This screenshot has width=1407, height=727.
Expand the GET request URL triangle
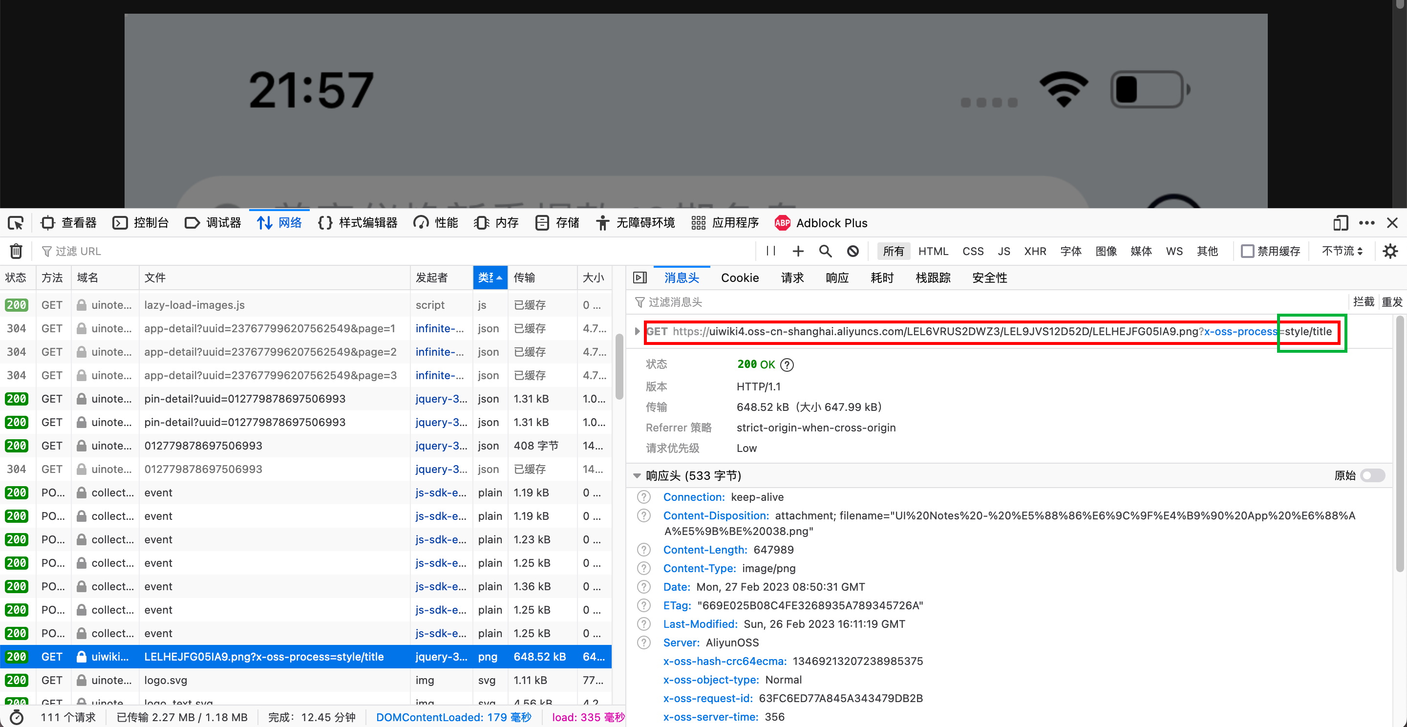(637, 332)
